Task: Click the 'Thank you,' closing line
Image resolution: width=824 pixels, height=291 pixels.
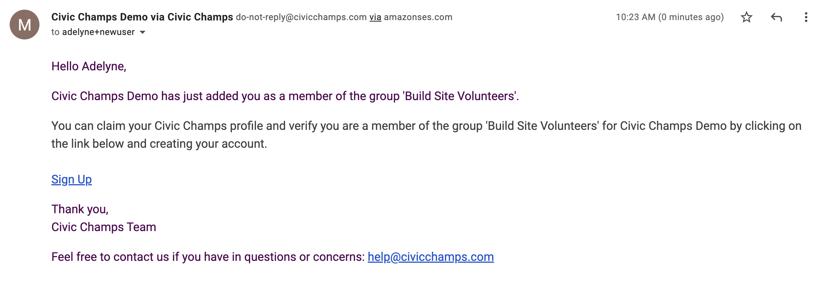Action: [80, 209]
